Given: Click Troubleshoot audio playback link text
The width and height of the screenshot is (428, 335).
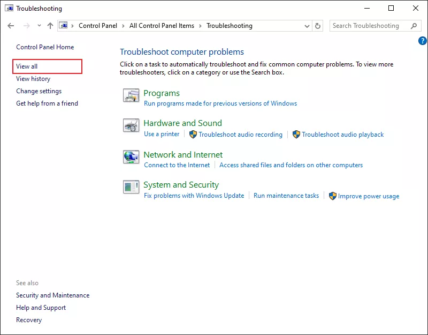Looking at the screenshot, I should 343,135.
